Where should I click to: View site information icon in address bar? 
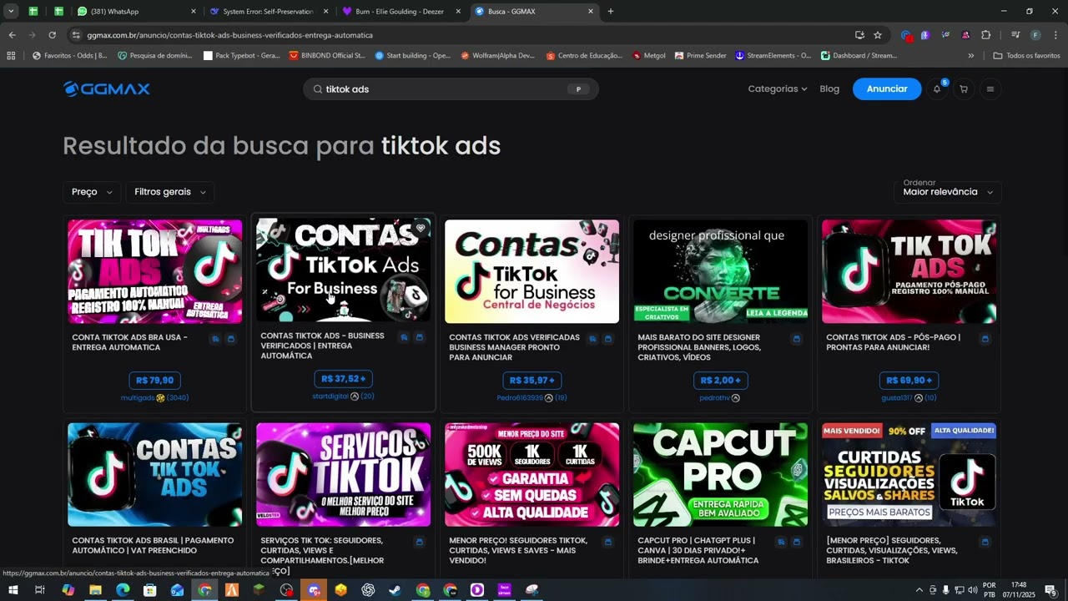click(x=76, y=35)
